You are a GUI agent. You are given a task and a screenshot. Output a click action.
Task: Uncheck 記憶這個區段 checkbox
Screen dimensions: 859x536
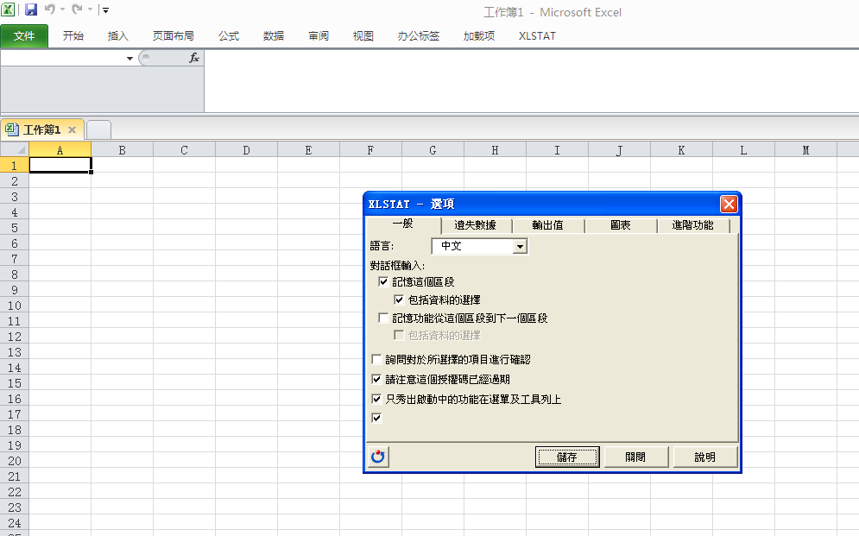pos(383,282)
